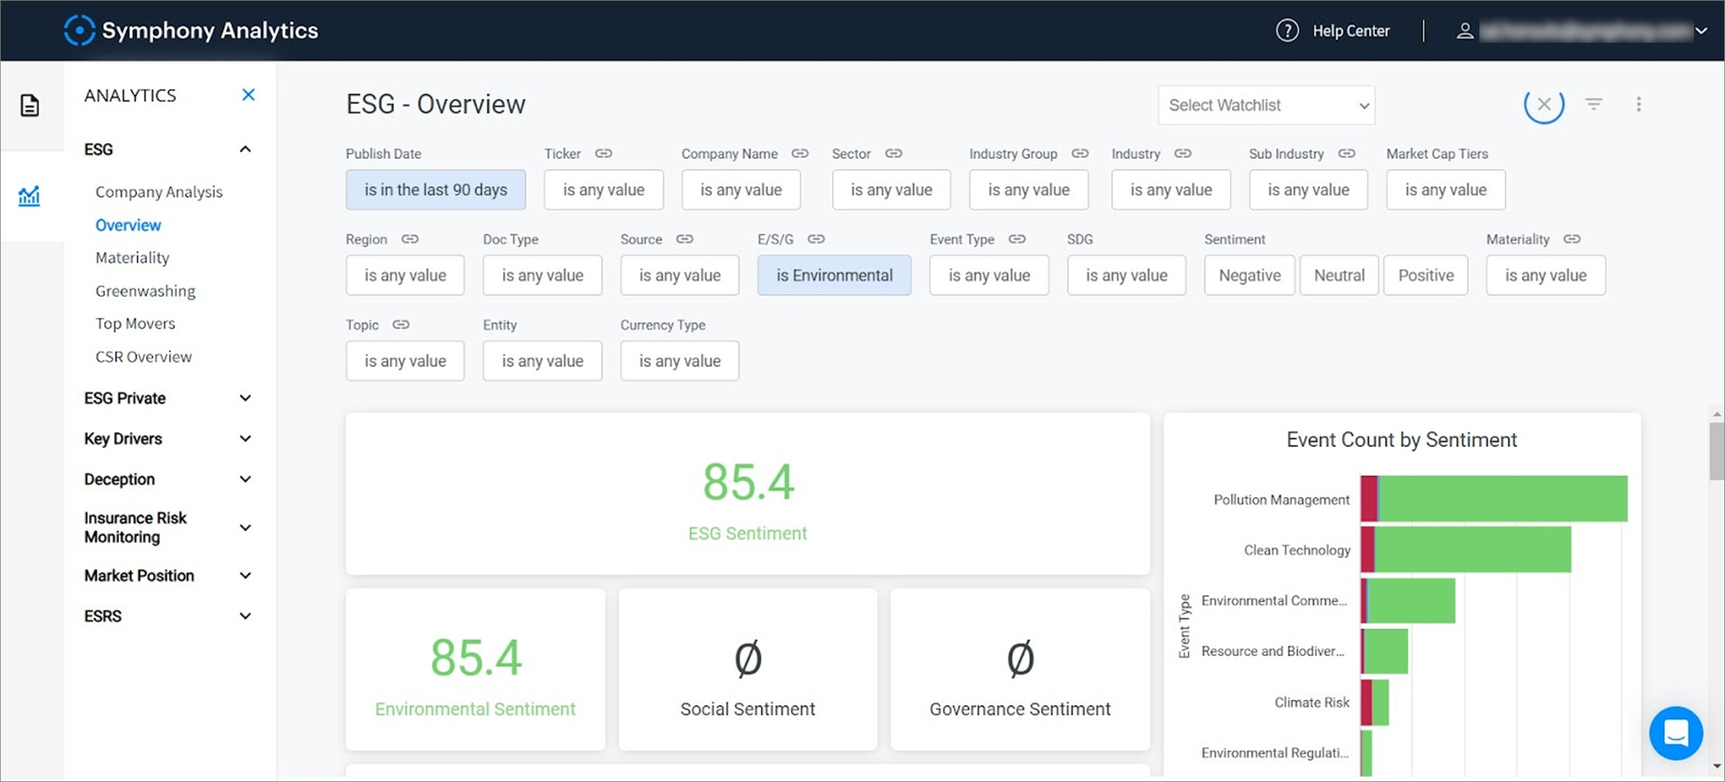Click the user profile icon
Viewport: 1725px width, 782px height.
click(1464, 30)
